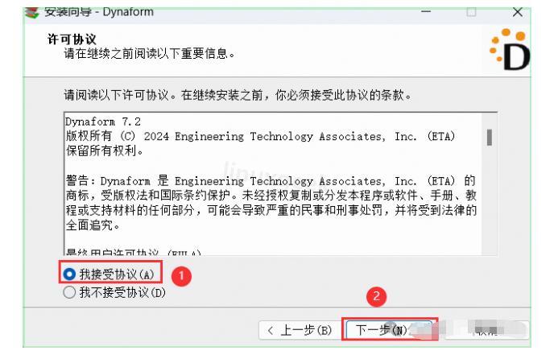Select the 我接受协议(A) radio button
The height and width of the screenshot is (355, 554).
tap(70, 275)
